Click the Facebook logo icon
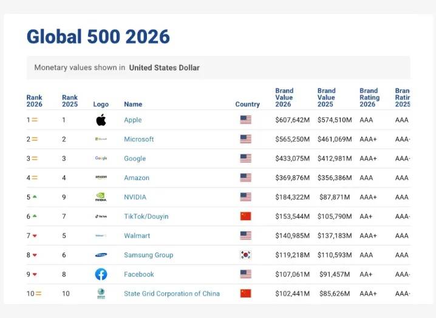 point(101,274)
